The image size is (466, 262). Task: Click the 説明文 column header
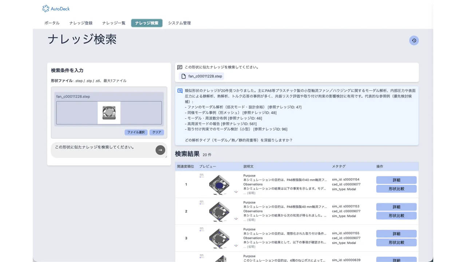click(x=248, y=166)
